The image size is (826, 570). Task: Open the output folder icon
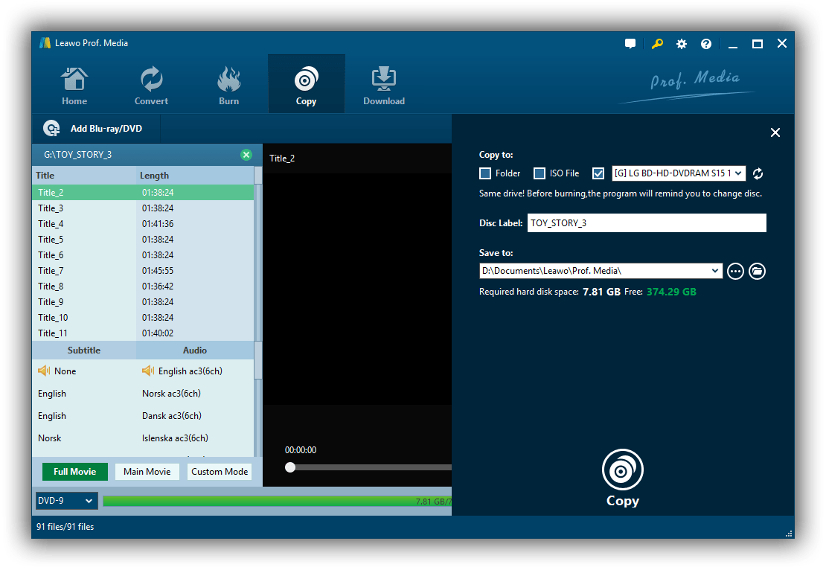click(757, 272)
